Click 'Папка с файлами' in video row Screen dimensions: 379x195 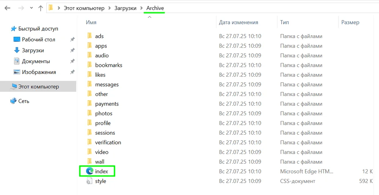[301, 152]
